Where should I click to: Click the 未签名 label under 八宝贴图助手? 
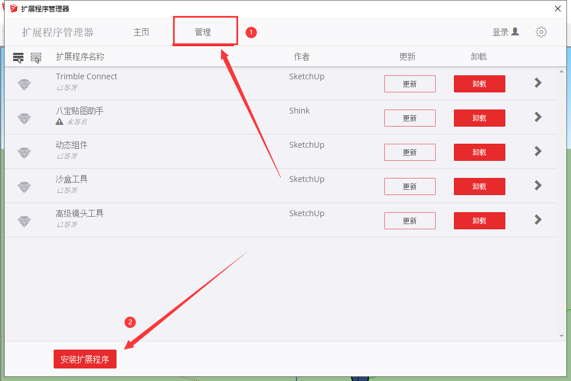tap(77, 122)
